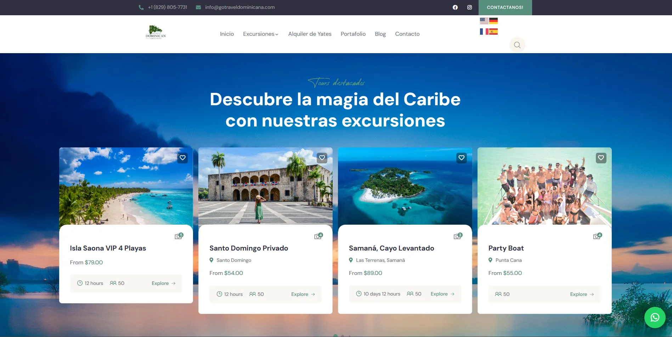Open Santo Domingo Privado gallery camera icon

click(318, 236)
